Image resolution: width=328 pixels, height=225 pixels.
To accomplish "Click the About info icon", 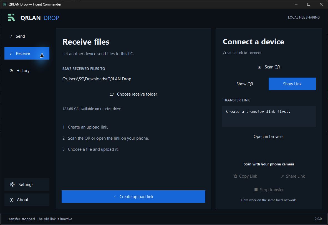I will 11,200.
